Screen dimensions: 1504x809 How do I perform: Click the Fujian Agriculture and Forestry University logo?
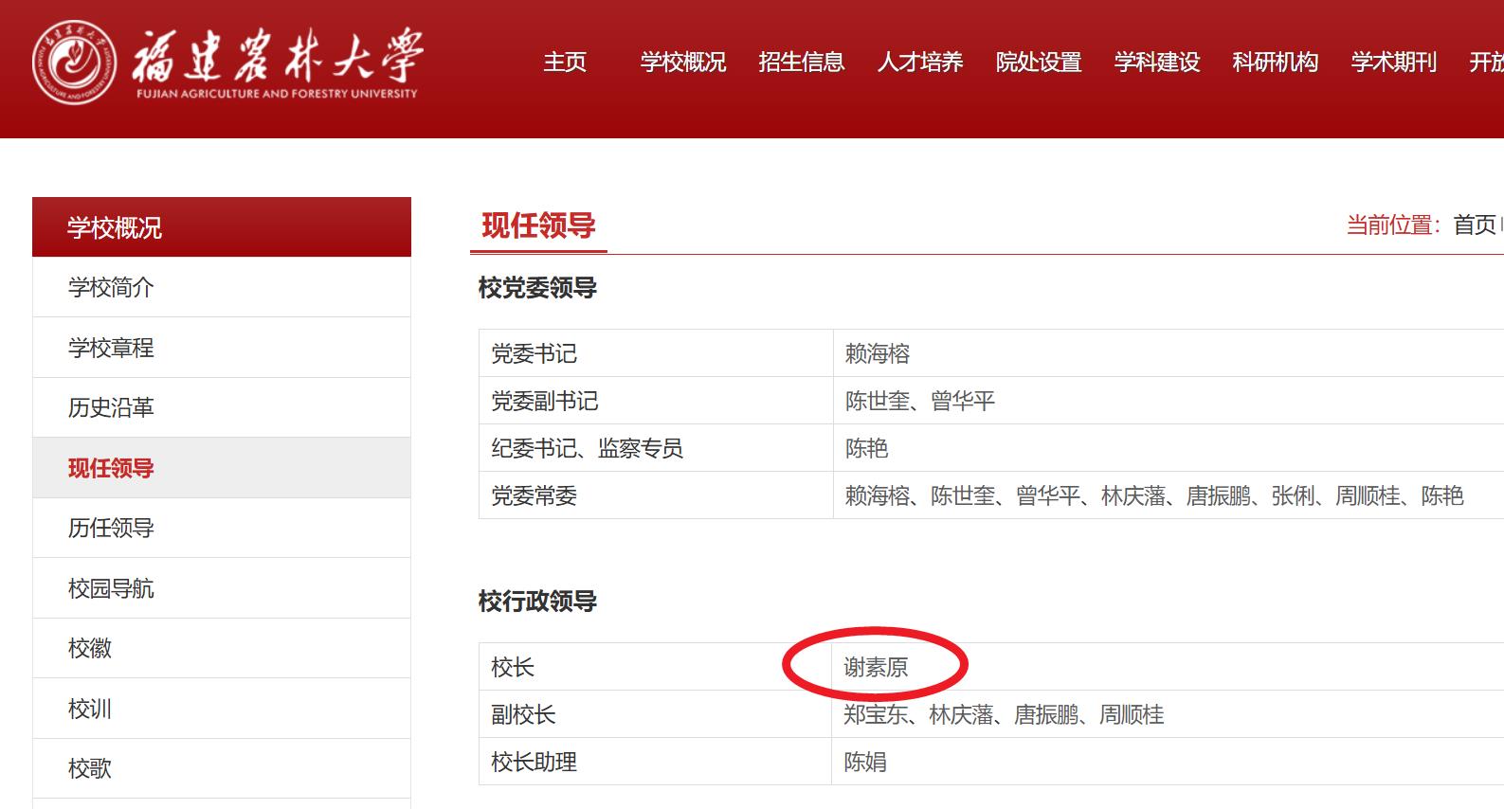tap(227, 63)
